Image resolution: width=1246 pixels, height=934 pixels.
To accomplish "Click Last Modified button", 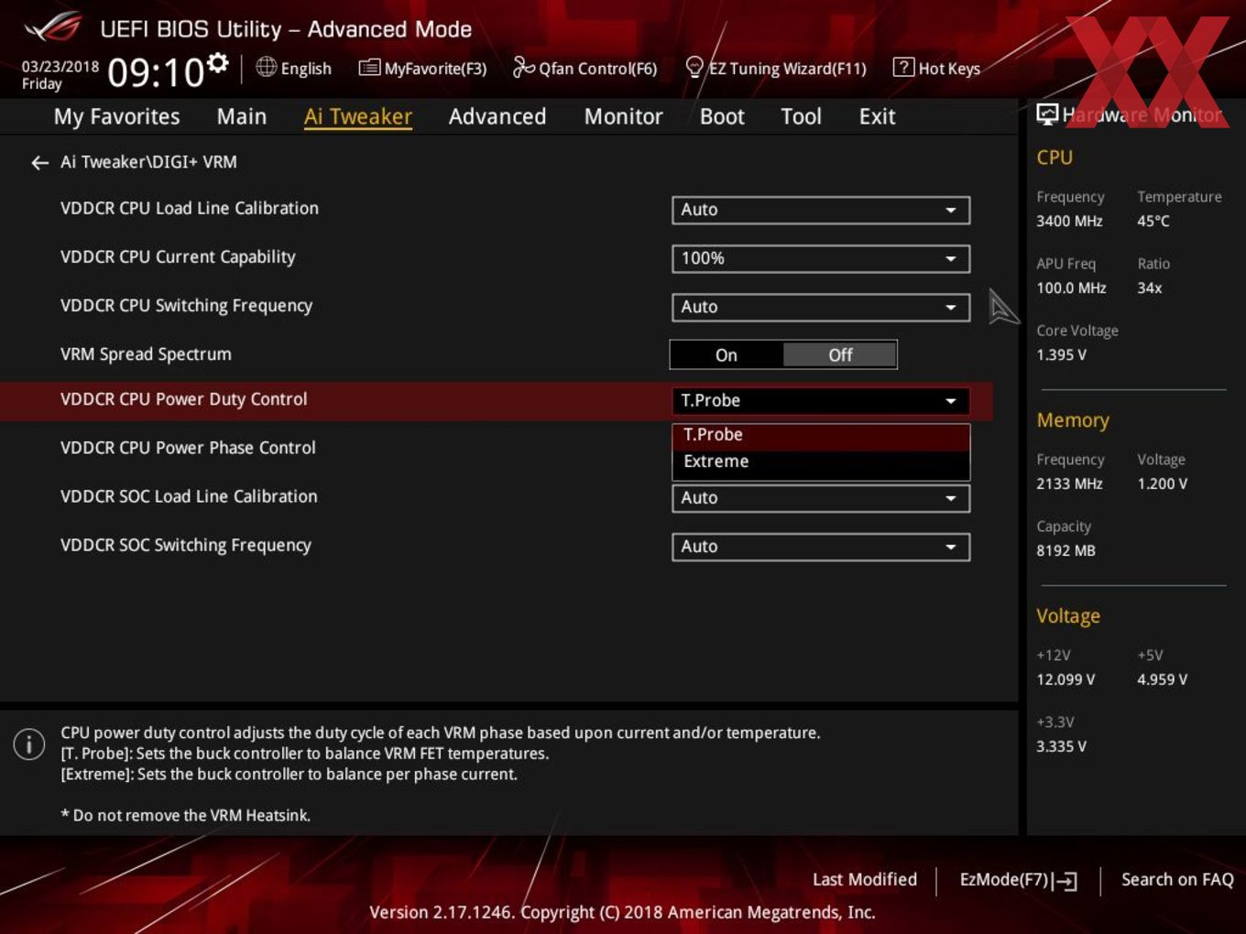I will tap(865, 879).
